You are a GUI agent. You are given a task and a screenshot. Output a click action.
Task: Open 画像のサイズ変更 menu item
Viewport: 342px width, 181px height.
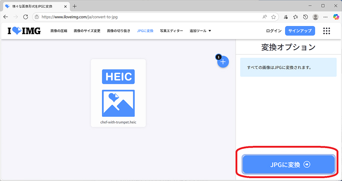(x=87, y=31)
